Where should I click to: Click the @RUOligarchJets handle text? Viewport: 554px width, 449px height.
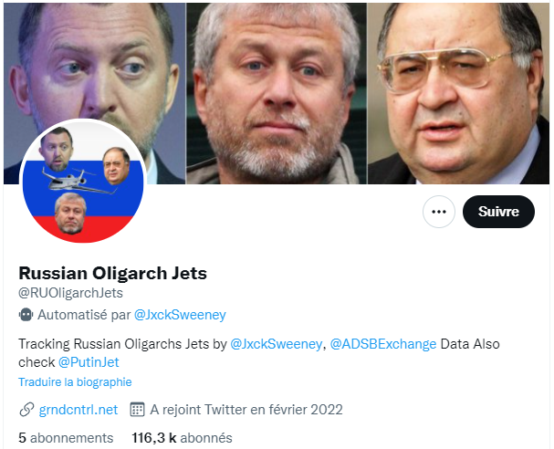[70, 293]
